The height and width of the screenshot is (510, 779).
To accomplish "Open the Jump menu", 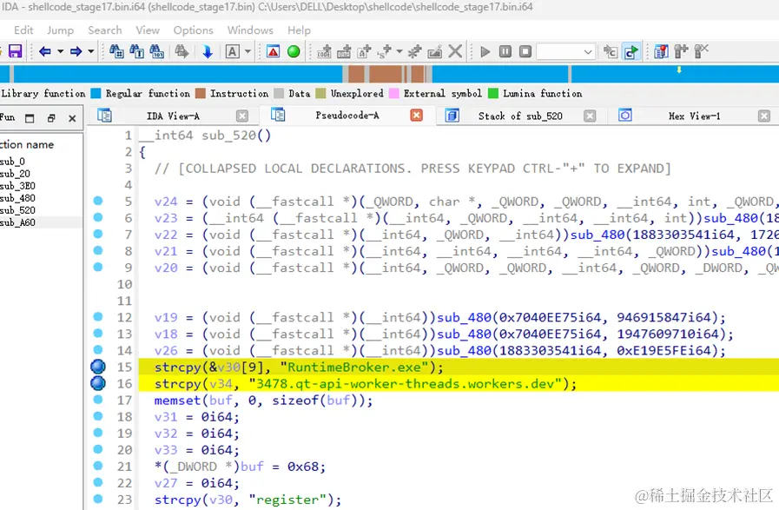I will click(x=60, y=30).
